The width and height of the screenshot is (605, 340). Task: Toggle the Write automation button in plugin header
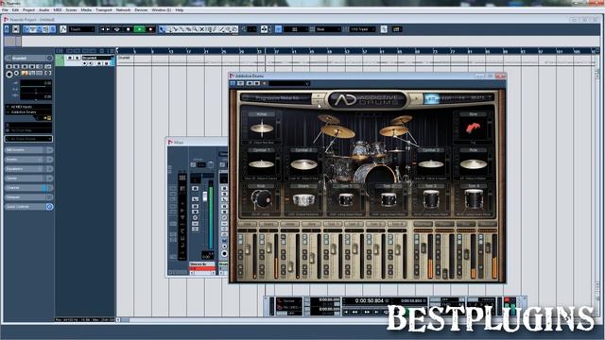256,83
